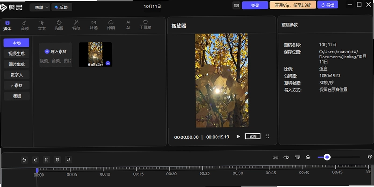Click the undo arrow in timeline toolbar
This screenshot has width=374, height=187.
pyautogui.click(x=24, y=160)
